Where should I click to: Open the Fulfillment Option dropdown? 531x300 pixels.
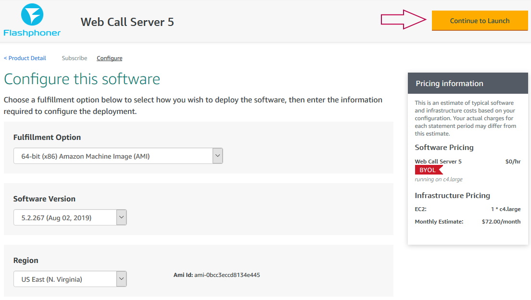pos(118,156)
